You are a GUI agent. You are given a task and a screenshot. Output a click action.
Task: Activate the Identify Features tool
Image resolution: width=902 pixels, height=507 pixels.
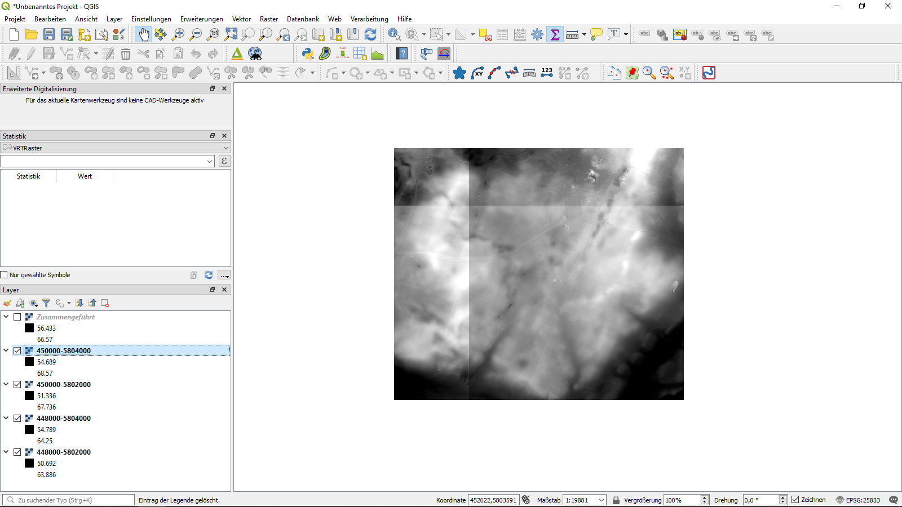(395, 34)
